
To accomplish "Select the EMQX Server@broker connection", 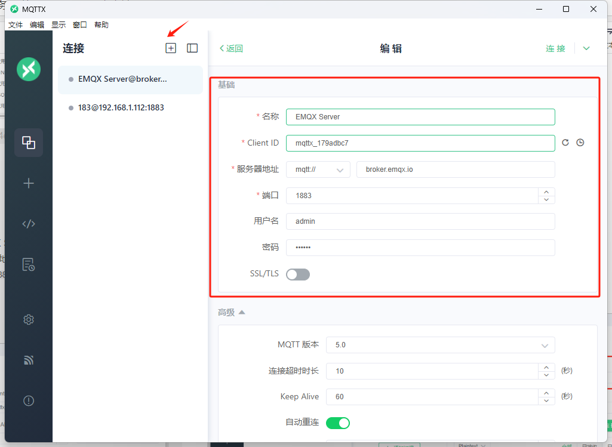I will click(x=130, y=79).
